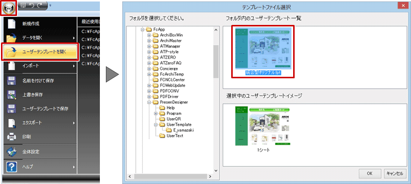Close the テンプレートファイル選択 dialog
The height and width of the screenshot is (184, 411).
tap(404, 5)
